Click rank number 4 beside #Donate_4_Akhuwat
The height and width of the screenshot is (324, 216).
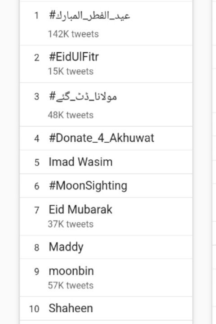tap(37, 139)
